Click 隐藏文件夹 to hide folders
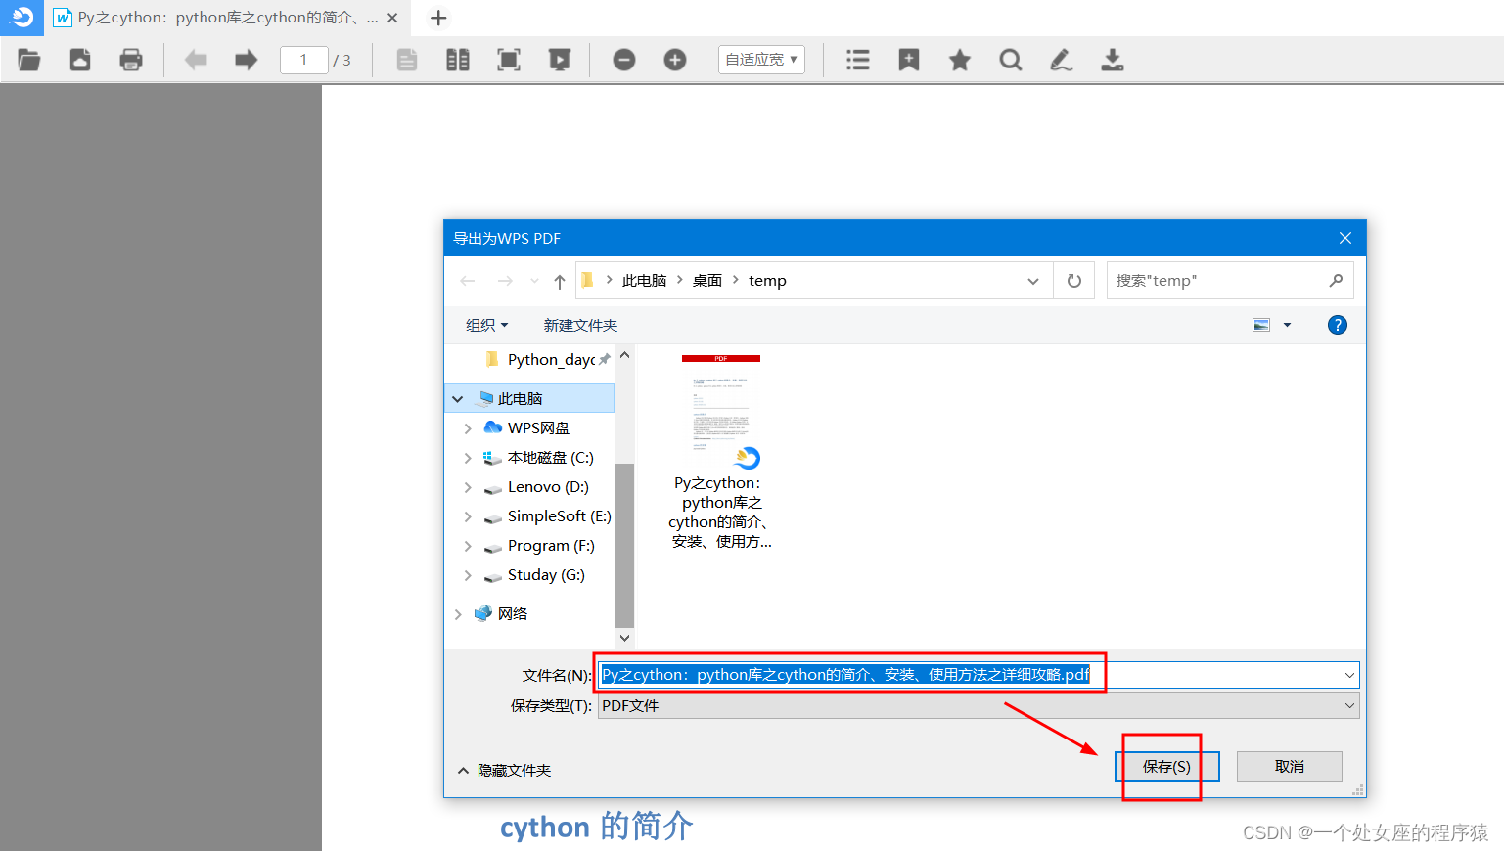1504x851 pixels. (505, 770)
